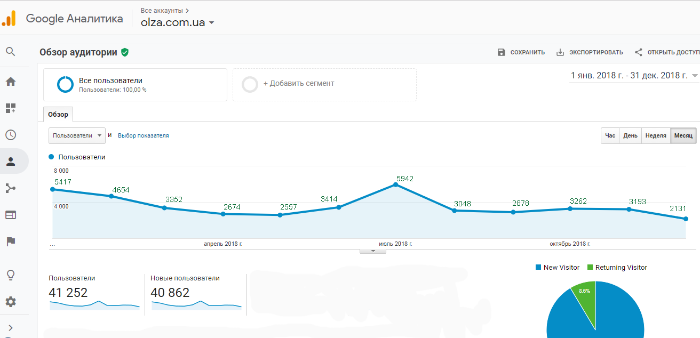700x338 pixels.
Task: Click the 'Все аккаунты' breadcrumb link
Action: [x=162, y=10]
